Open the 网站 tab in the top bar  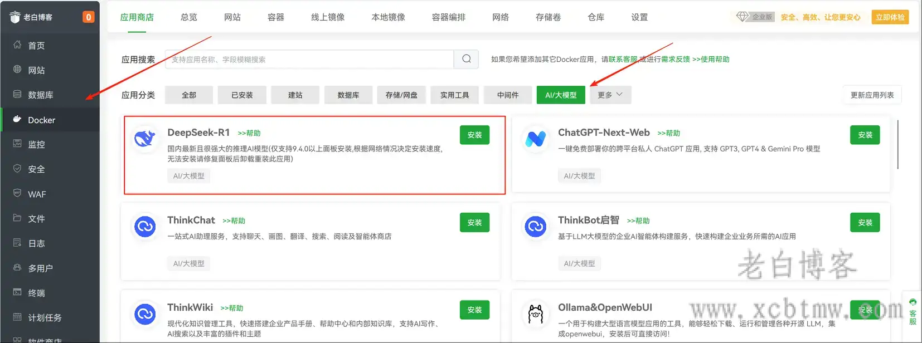tap(232, 17)
